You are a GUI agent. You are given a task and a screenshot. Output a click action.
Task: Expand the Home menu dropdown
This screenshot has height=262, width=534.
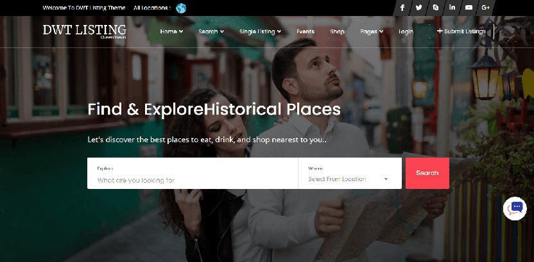tap(171, 31)
